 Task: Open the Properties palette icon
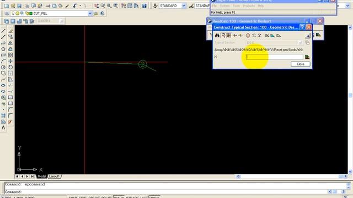coord(124,6)
